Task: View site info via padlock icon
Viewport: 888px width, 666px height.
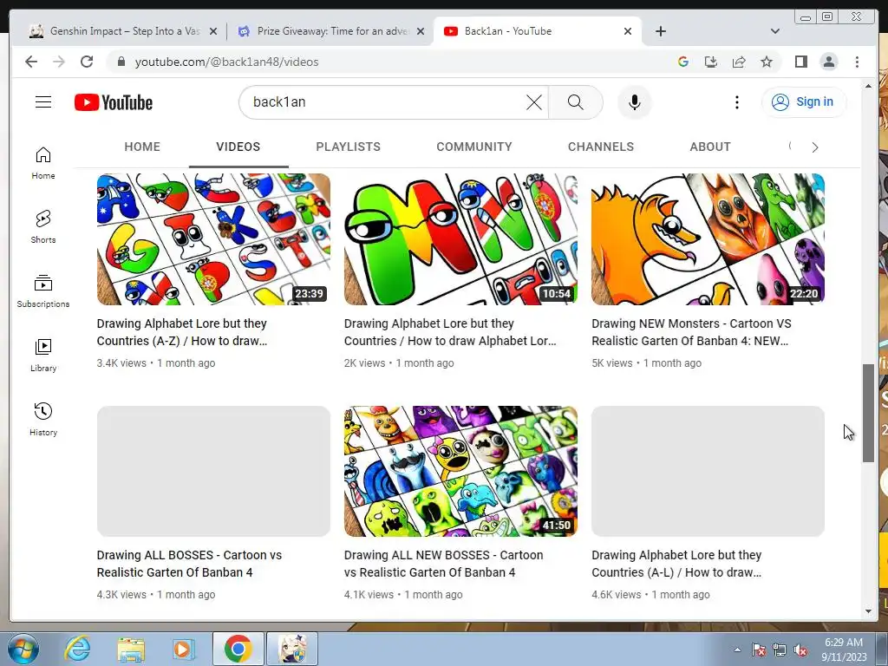Action: pyautogui.click(x=121, y=62)
